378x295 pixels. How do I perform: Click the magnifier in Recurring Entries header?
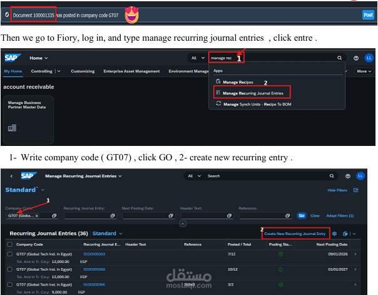point(332,176)
